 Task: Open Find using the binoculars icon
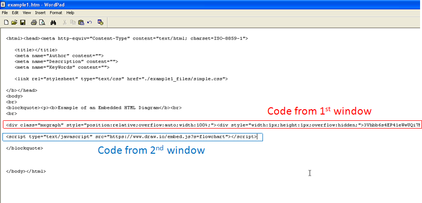pyautogui.click(x=53, y=23)
